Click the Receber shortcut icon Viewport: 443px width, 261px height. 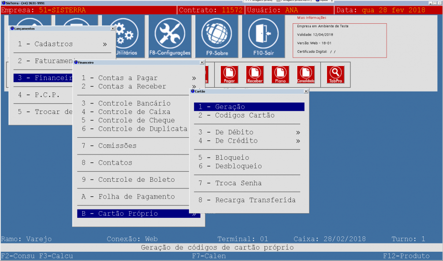click(255, 74)
